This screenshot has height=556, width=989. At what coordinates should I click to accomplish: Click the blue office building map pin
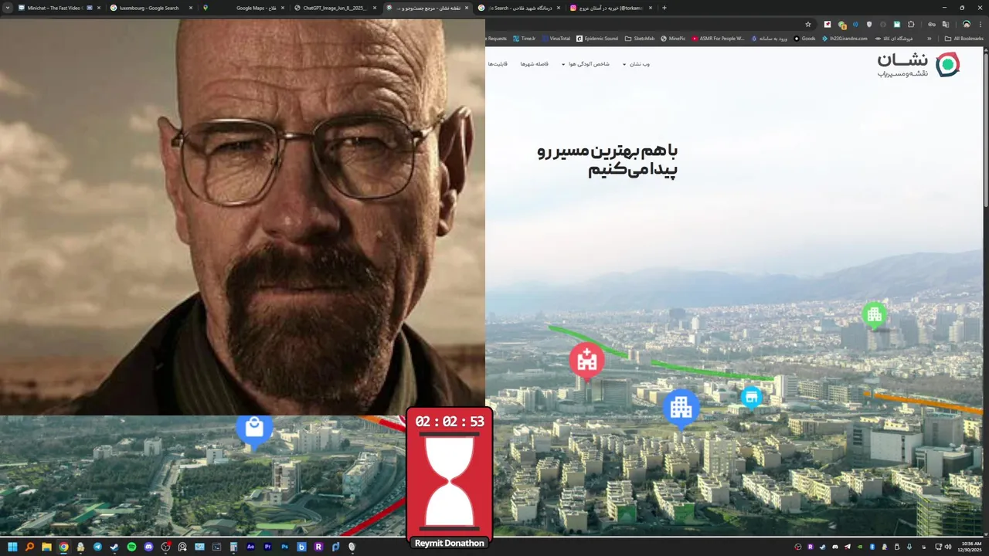(x=681, y=409)
